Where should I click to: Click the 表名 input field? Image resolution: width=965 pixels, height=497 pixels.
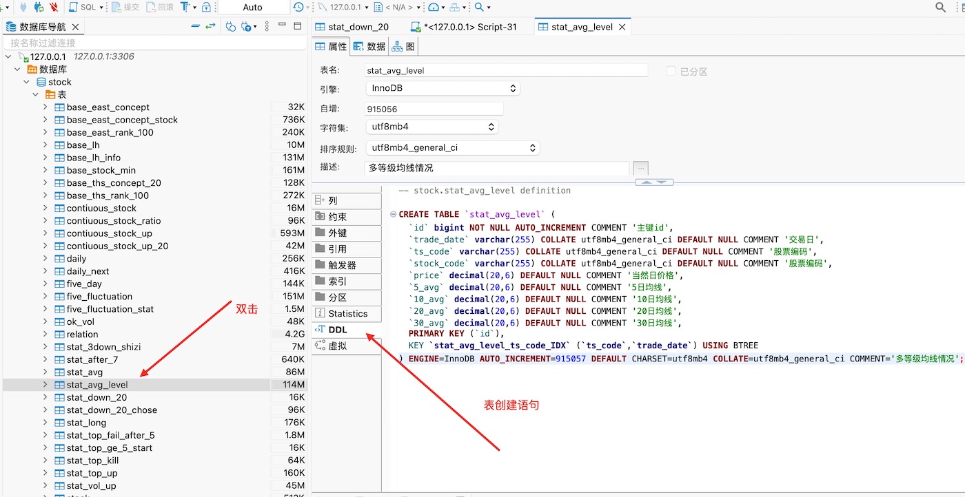(506, 70)
